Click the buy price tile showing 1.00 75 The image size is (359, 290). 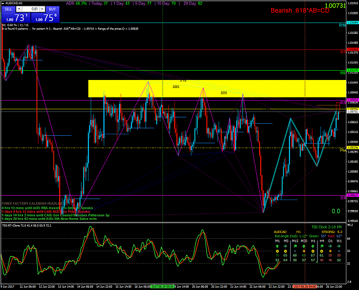[x=45, y=18]
